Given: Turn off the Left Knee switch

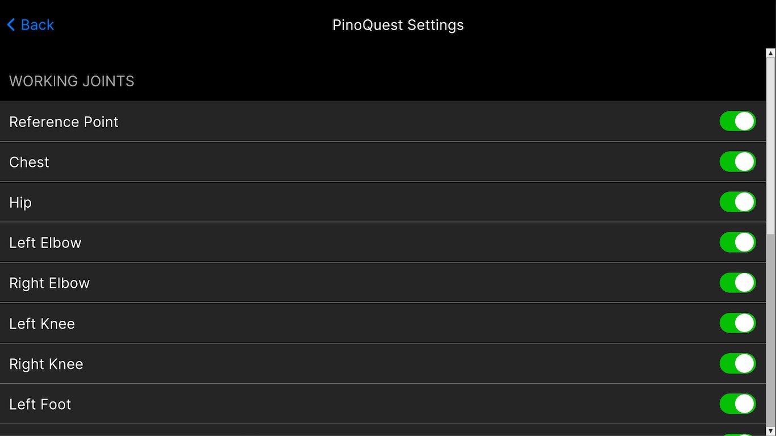Looking at the screenshot, I should (x=737, y=323).
